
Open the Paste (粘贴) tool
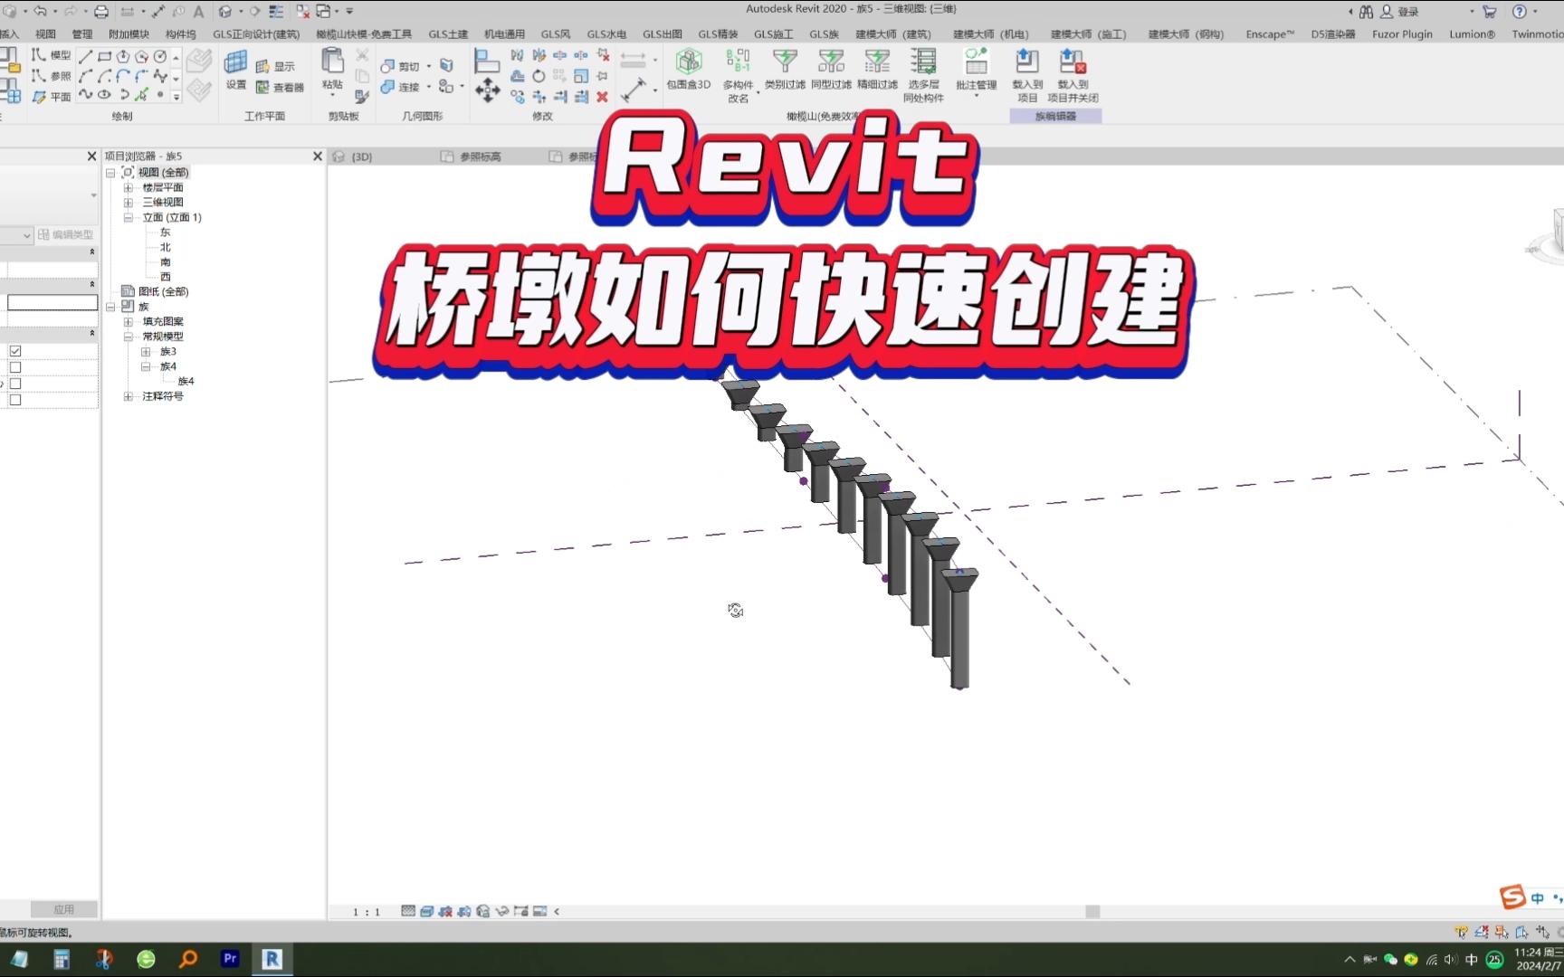[x=332, y=69]
